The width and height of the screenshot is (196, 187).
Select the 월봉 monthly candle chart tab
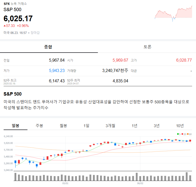(63, 126)
